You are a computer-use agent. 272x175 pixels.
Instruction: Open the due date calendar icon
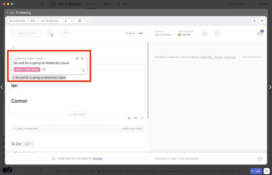[217, 33]
